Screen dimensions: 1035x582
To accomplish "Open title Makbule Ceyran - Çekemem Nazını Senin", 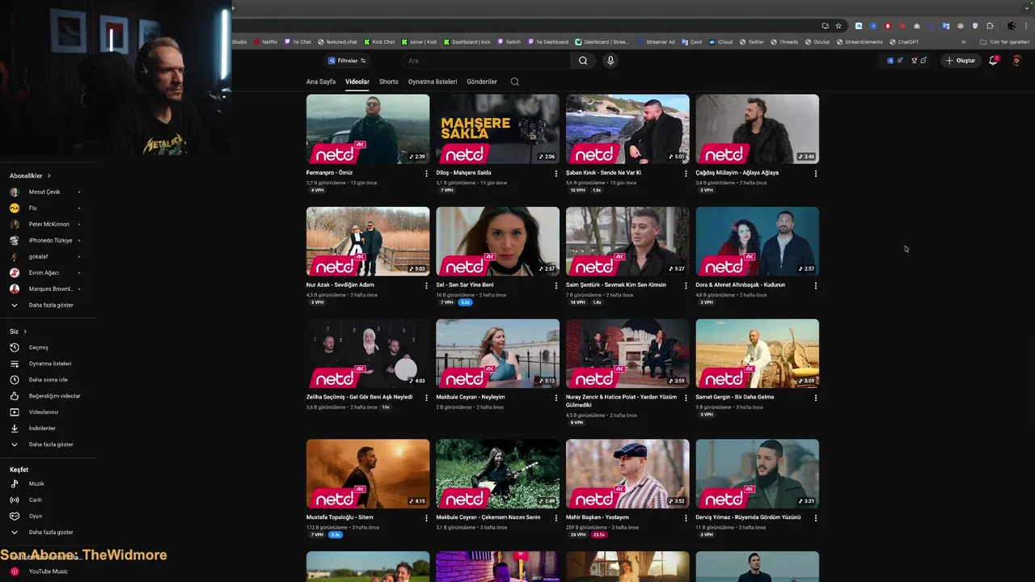I will [488, 517].
